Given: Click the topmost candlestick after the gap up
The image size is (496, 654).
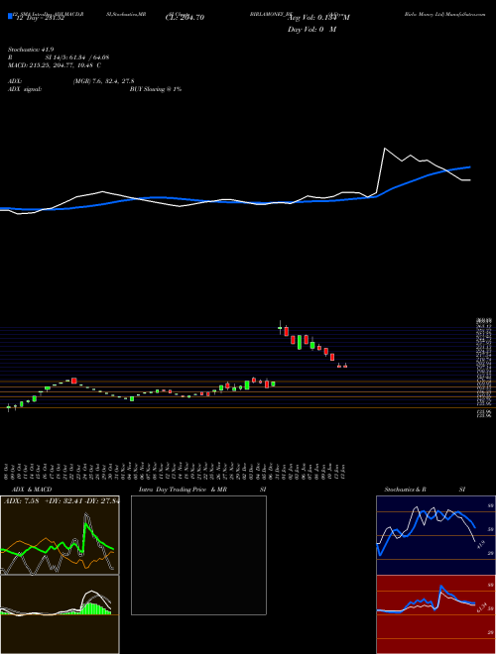Looking at the screenshot, I should pyautogui.click(x=280, y=328).
